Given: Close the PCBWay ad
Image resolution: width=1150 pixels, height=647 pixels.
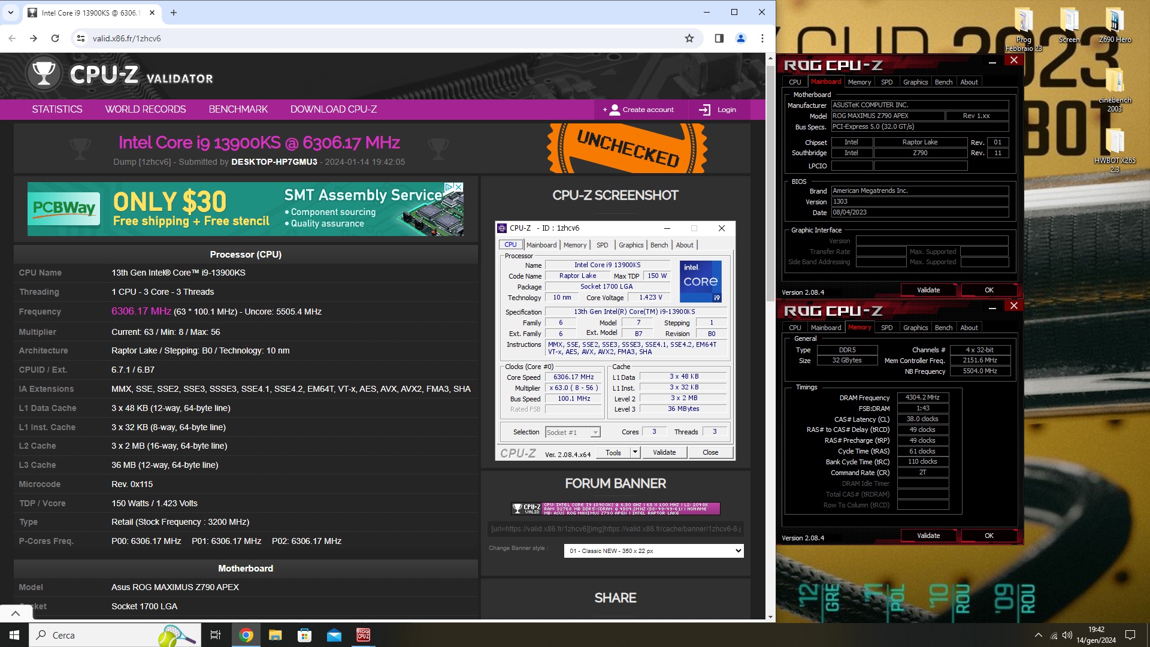Looking at the screenshot, I should point(459,187).
